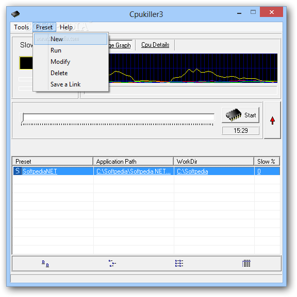Switch to the Cpu Details tab
297x297 pixels.
[x=155, y=45]
